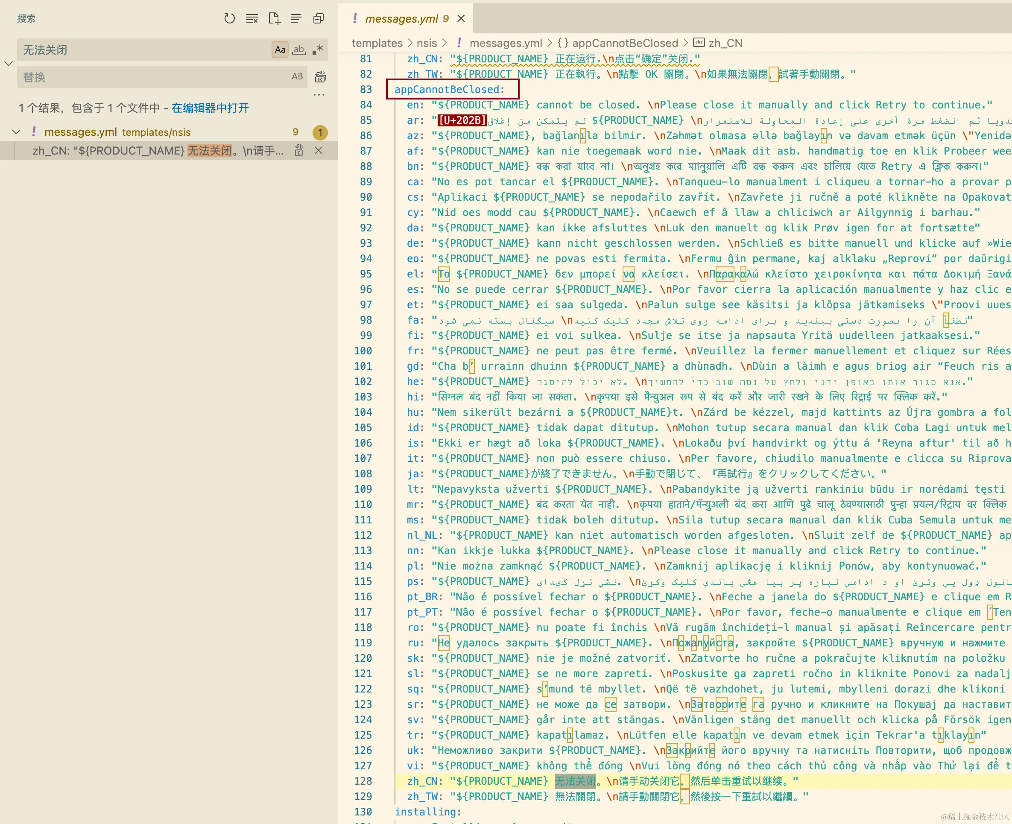This screenshot has width=1012, height=824.
Task: Open a new search editor
Action: click(x=275, y=18)
